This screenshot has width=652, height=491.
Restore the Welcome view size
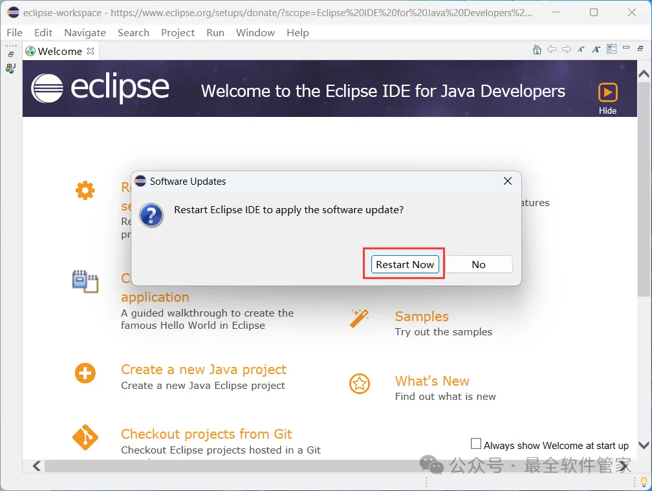point(640,48)
